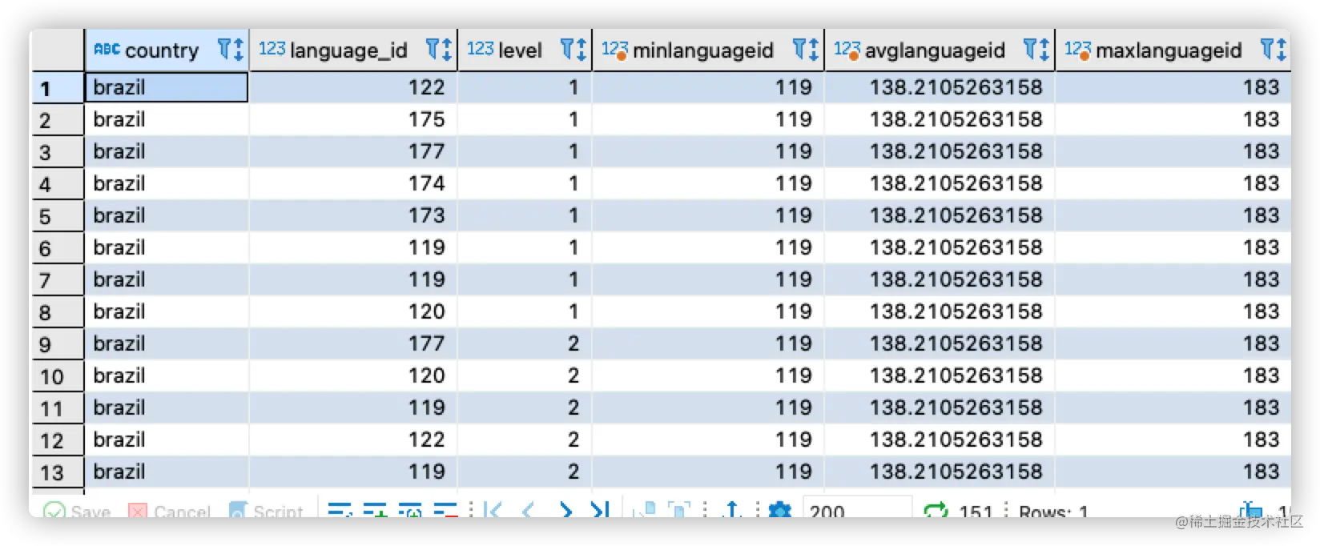This screenshot has width=1320, height=546.
Task: Go to previous page of results
Action: tap(528, 510)
